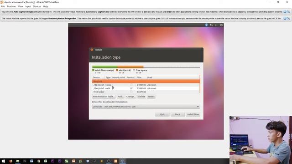Click the Delete partition button
Screen dimensions: 292x164
[141, 97]
